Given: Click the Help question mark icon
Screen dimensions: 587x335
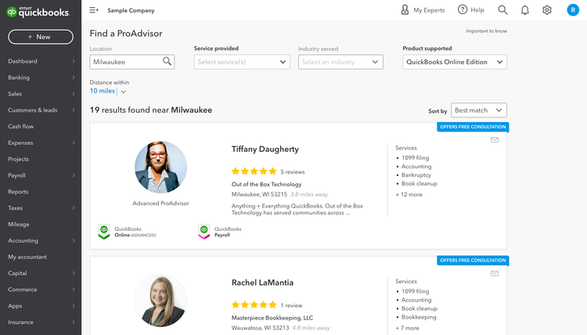Looking at the screenshot, I should click(463, 10).
